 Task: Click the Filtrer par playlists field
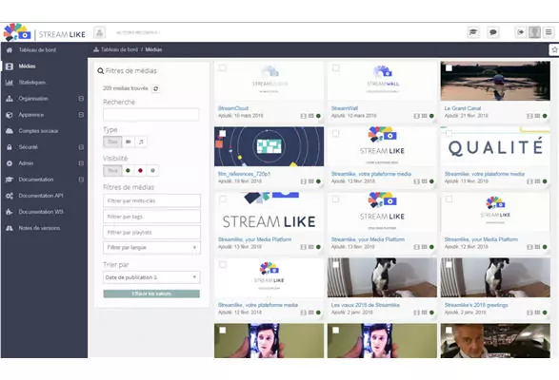click(151, 232)
